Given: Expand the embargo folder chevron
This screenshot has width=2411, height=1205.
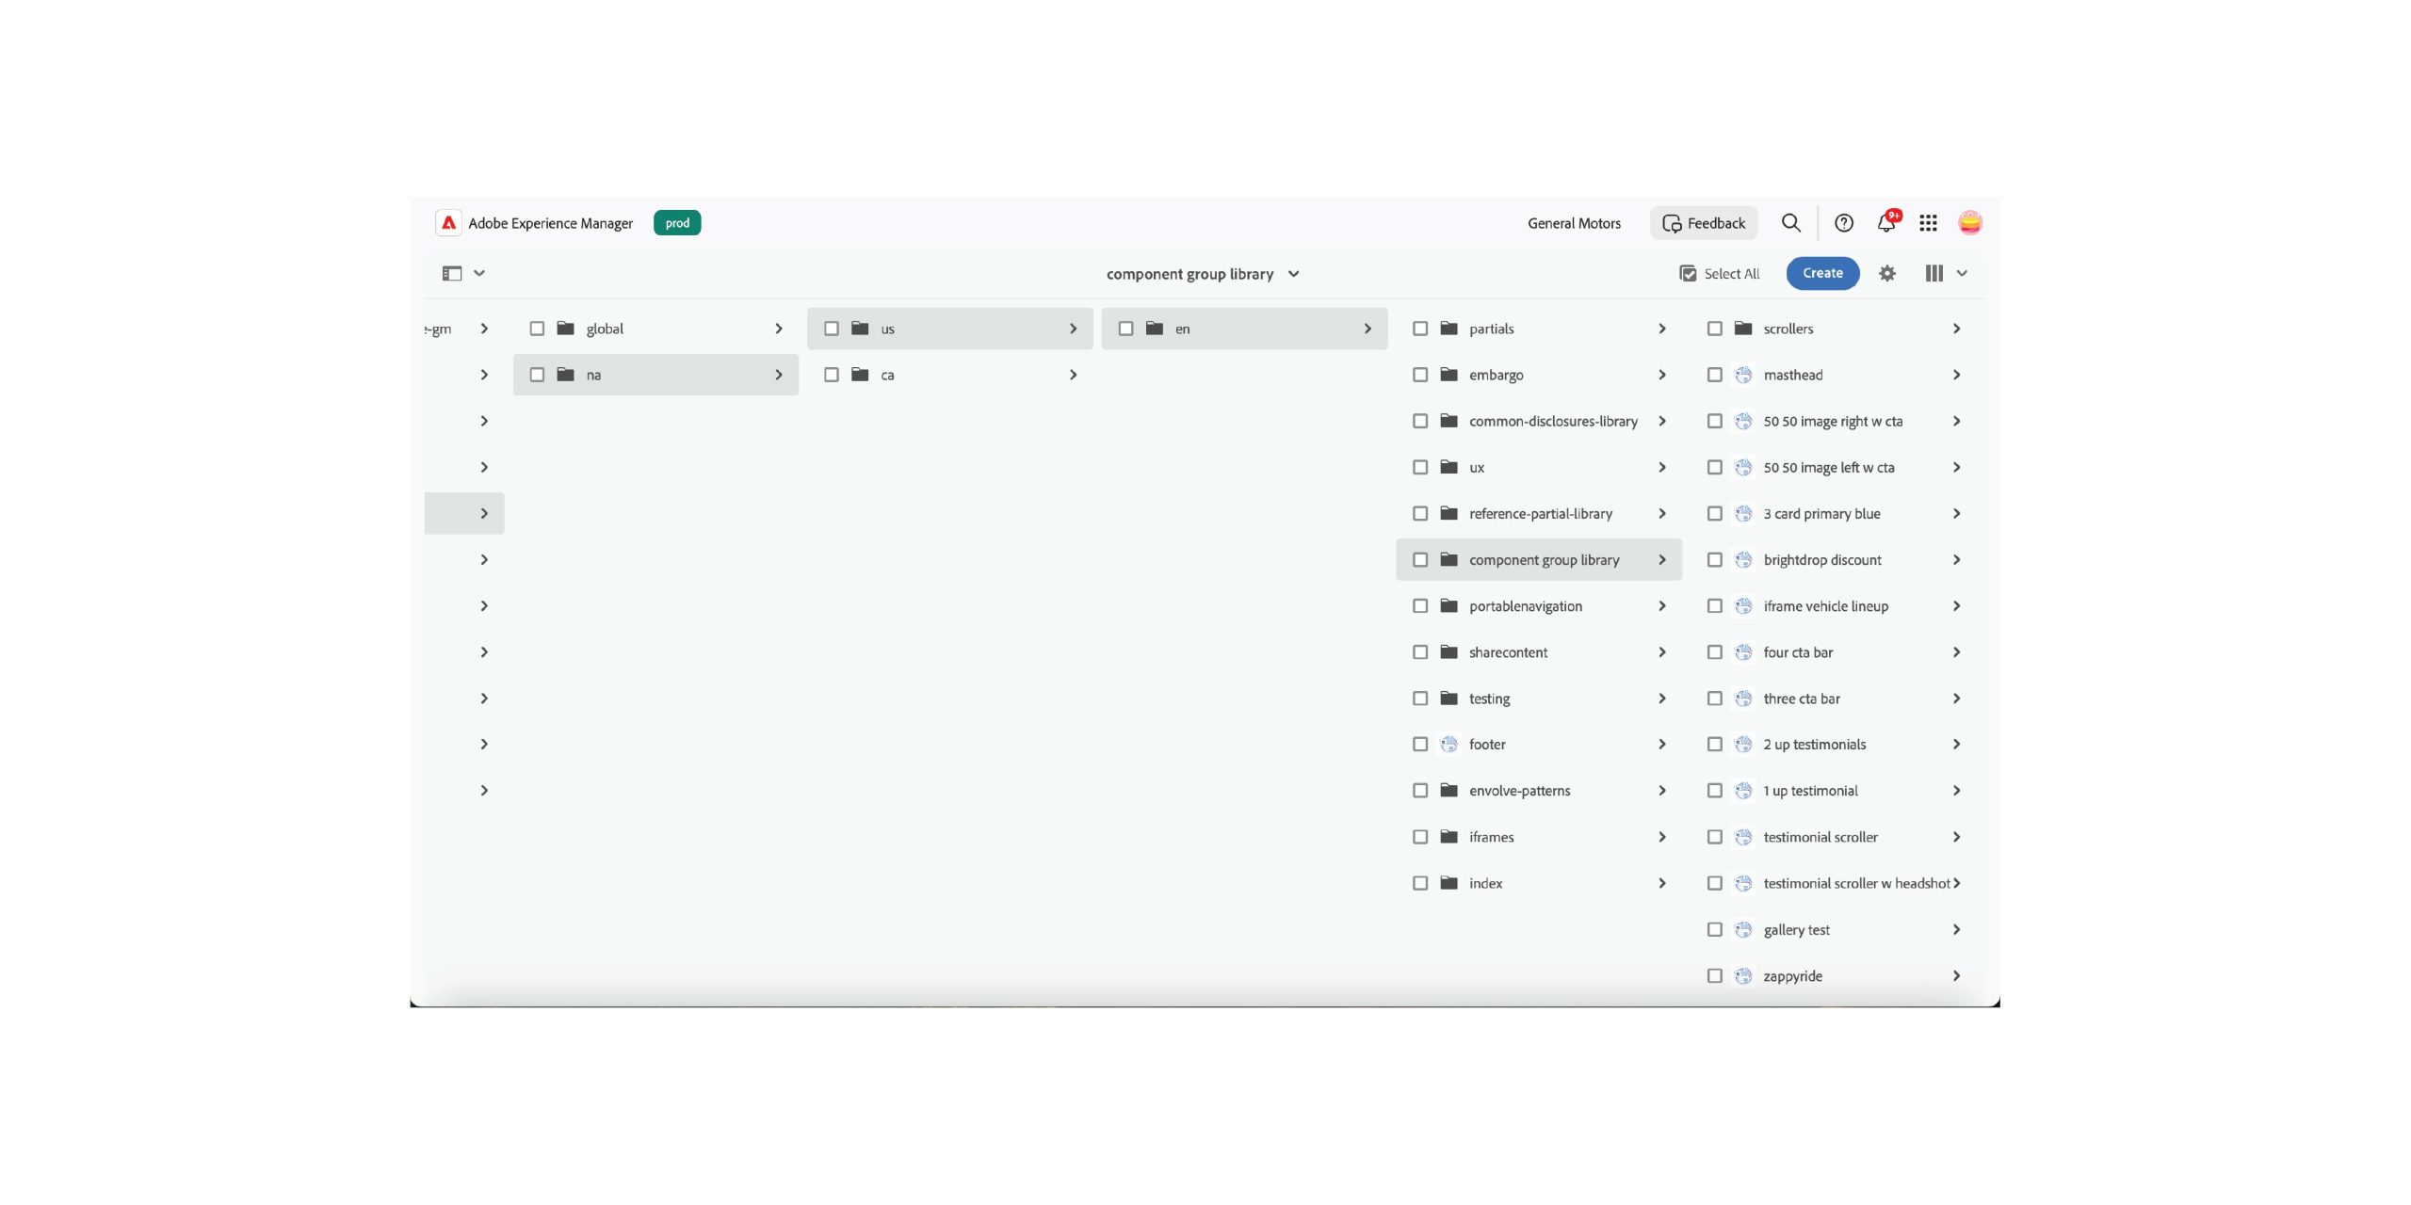Looking at the screenshot, I should pos(1662,375).
